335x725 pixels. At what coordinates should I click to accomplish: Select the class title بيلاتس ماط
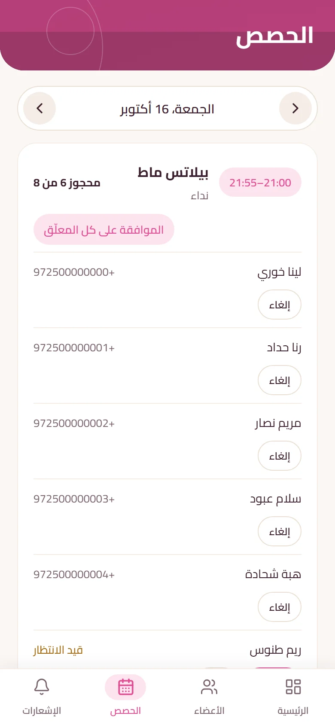click(173, 172)
